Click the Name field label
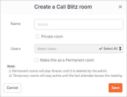Screen dimensions: 127x97 pyautogui.click(x=16, y=24)
